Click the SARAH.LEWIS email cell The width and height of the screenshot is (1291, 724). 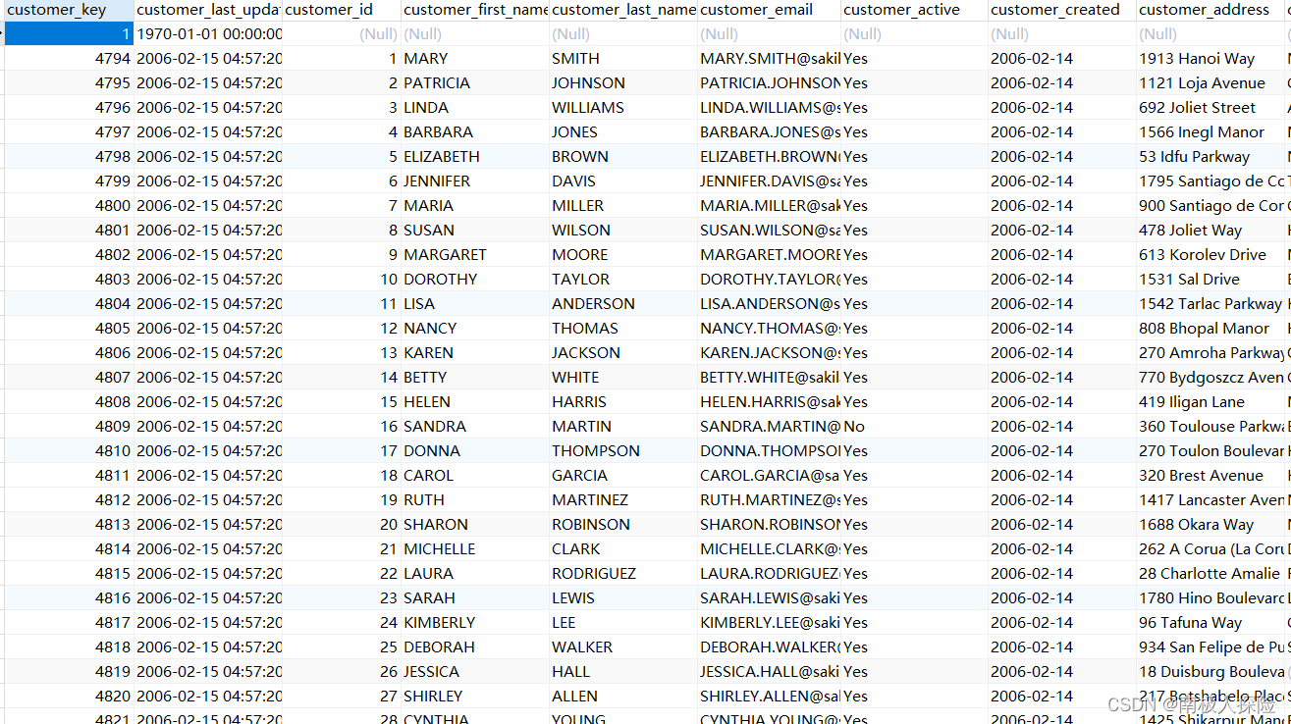tap(770, 597)
